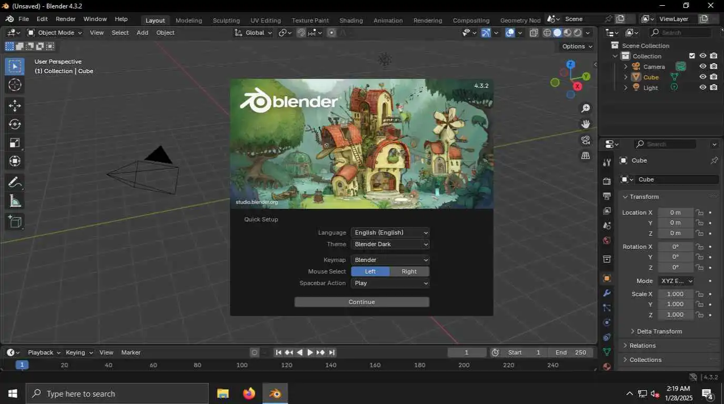Click the outliner search field

pyautogui.click(x=680, y=33)
